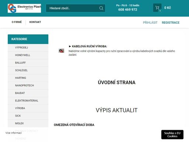This screenshot has height=142, width=189.
Task: Open the KONTAKT menu item
Action: click(x=35, y=22)
